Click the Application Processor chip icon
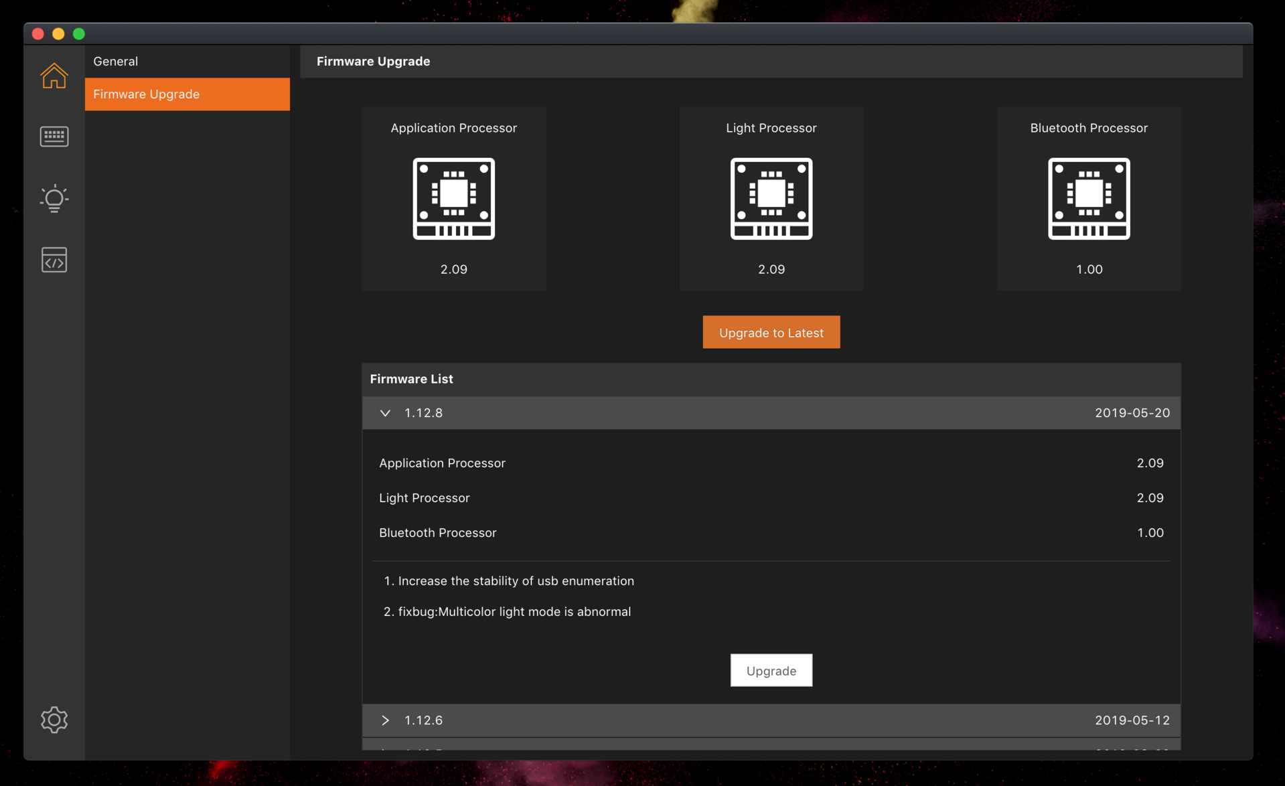Image resolution: width=1285 pixels, height=786 pixels. click(454, 199)
